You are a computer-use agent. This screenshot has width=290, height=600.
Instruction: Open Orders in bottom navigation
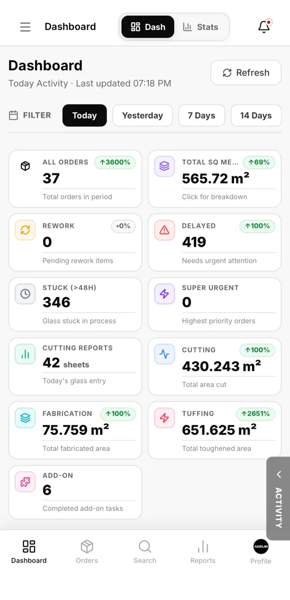[87, 552]
